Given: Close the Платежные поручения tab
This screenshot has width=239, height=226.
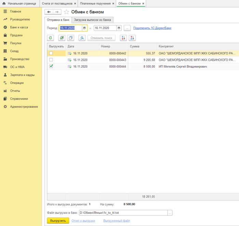Looking at the screenshot, I should 113,3.
